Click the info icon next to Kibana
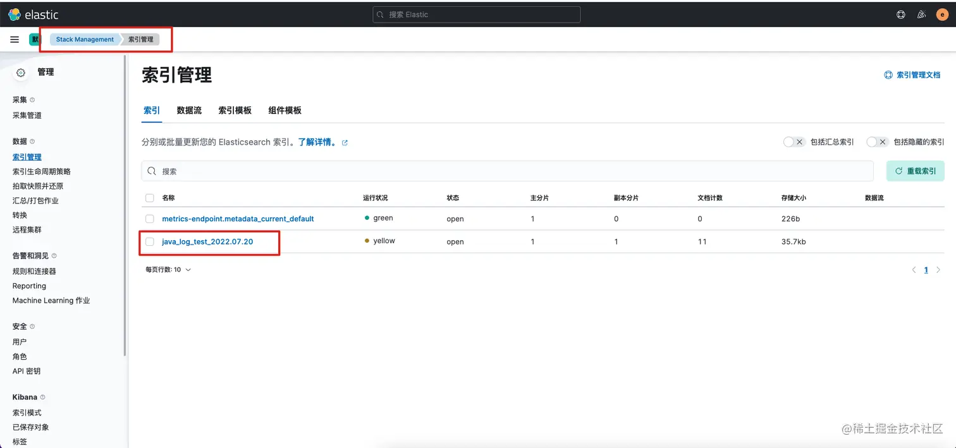Viewport: 956px width, 448px height. (x=42, y=397)
